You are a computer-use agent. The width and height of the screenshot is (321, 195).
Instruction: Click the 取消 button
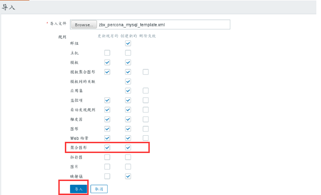[x=99, y=189]
